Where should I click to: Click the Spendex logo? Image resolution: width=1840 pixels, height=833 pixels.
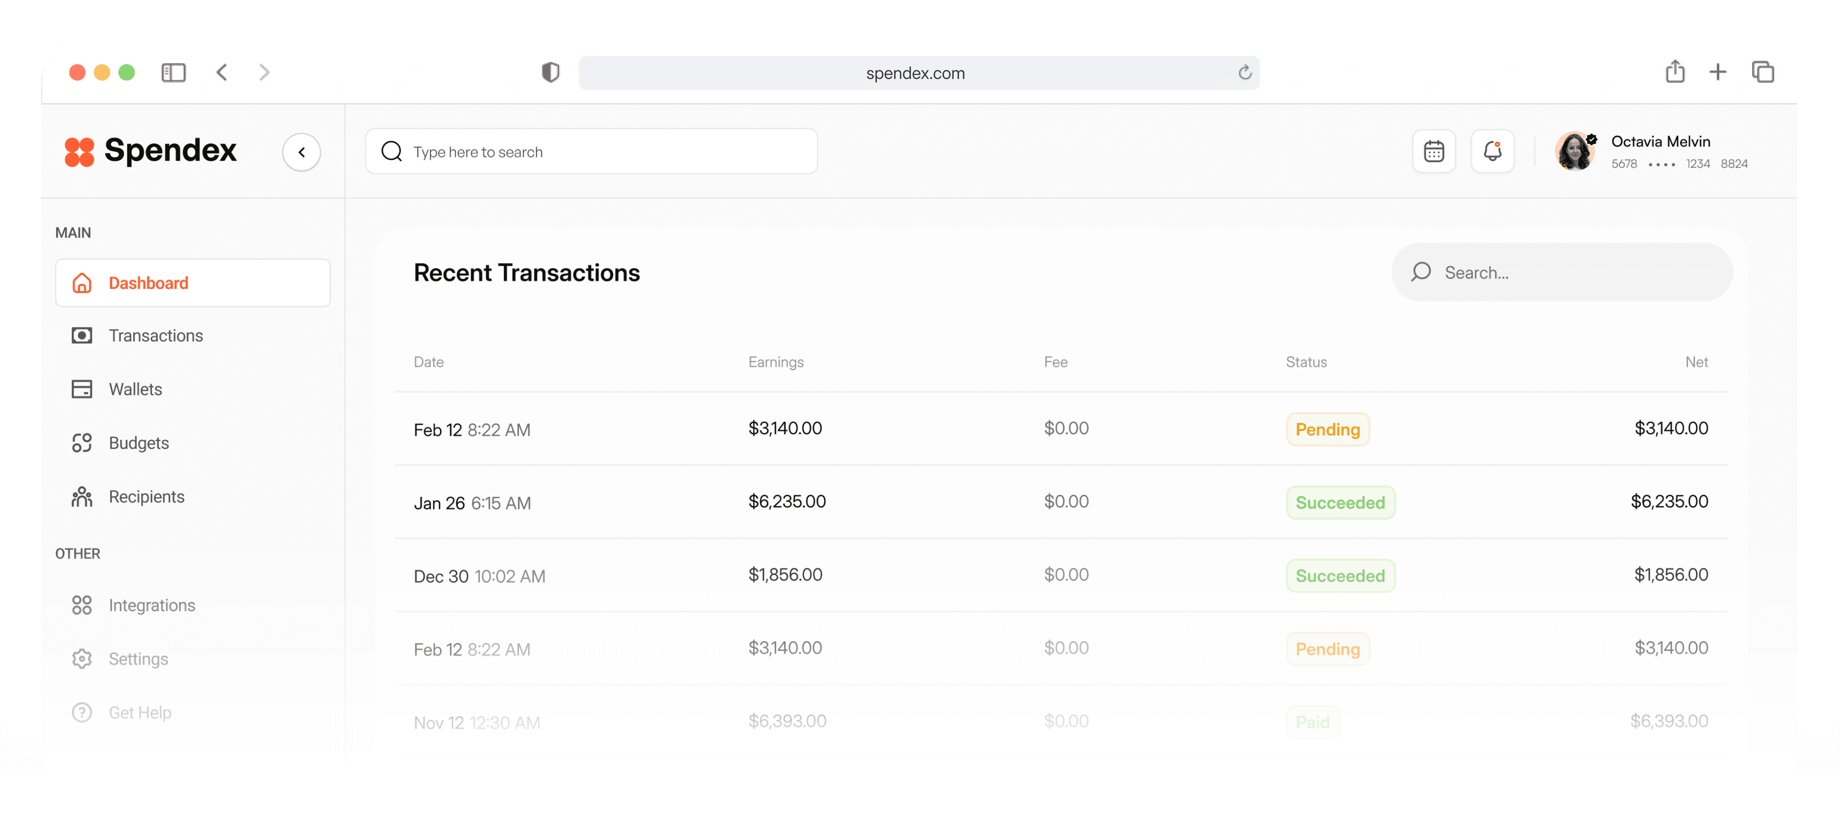(150, 152)
